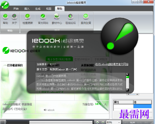This screenshot has width=155, height=124.
Task: Switch to the 视图 ribbon tab
Action: [49, 9]
